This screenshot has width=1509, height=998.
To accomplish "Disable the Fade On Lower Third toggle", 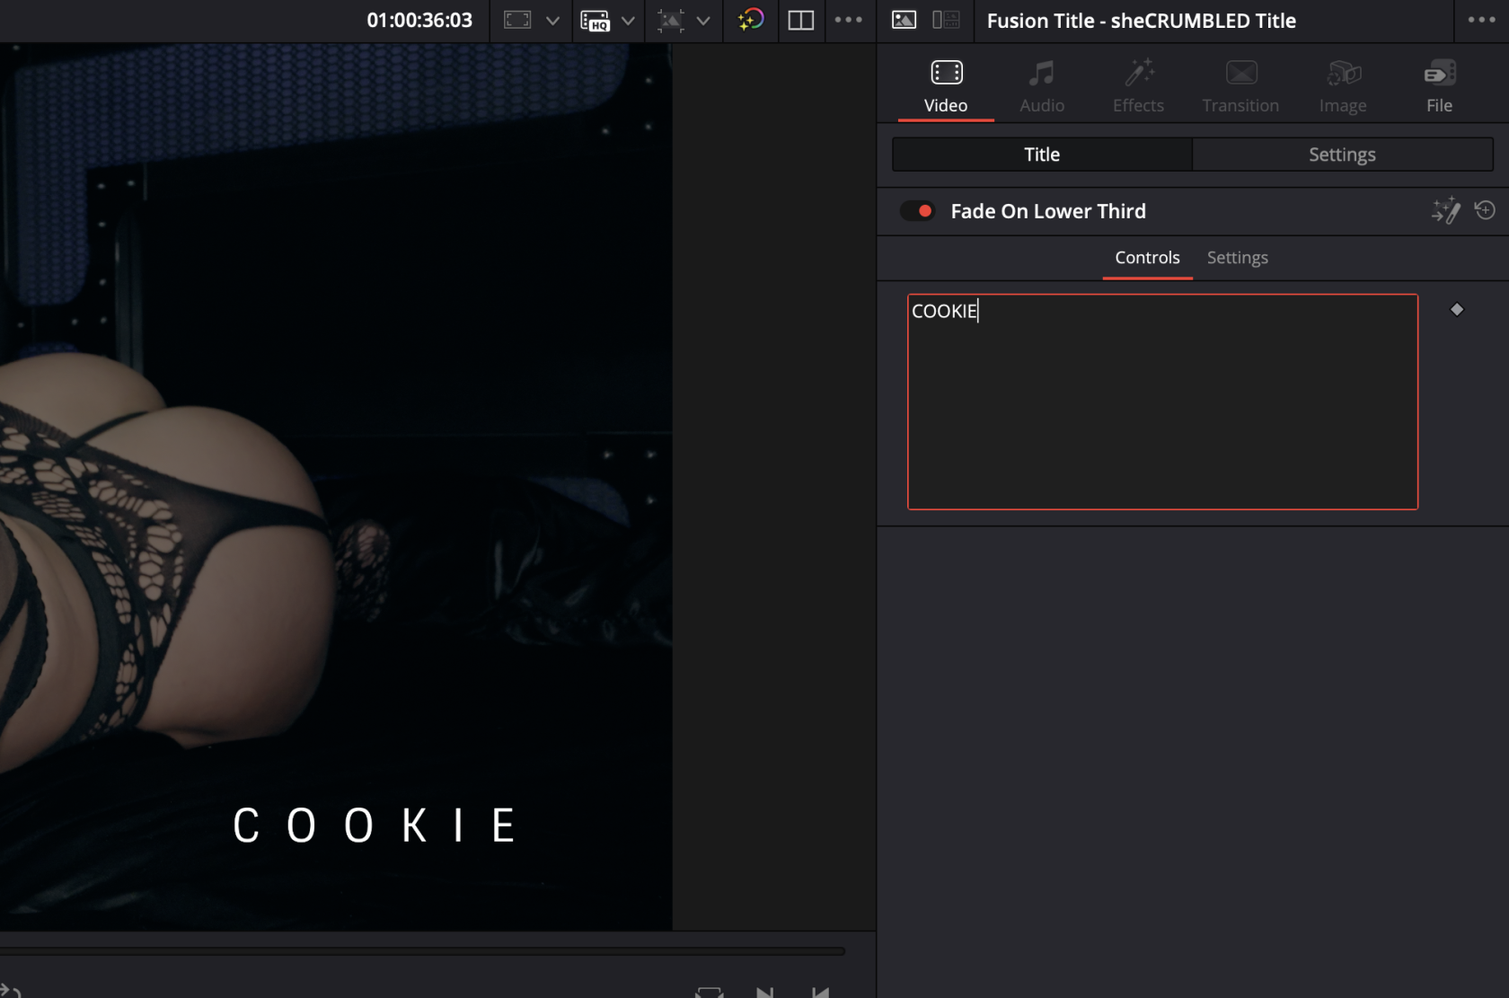I will pyautogui.click(x=918, y=211).
